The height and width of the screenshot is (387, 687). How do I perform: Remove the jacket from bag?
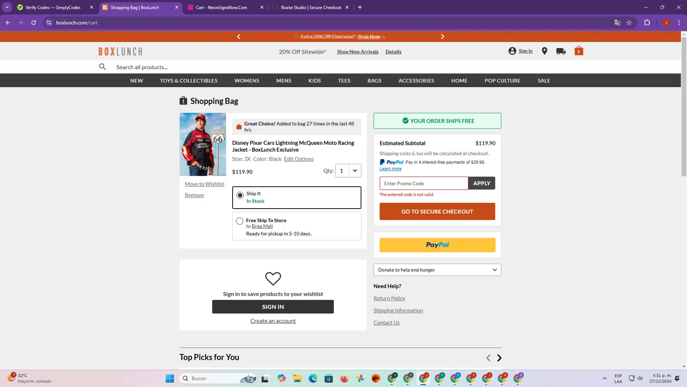194,195
